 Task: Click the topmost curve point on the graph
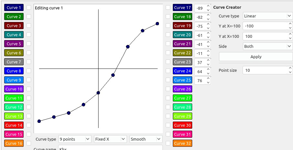click(x=157, y=24)
